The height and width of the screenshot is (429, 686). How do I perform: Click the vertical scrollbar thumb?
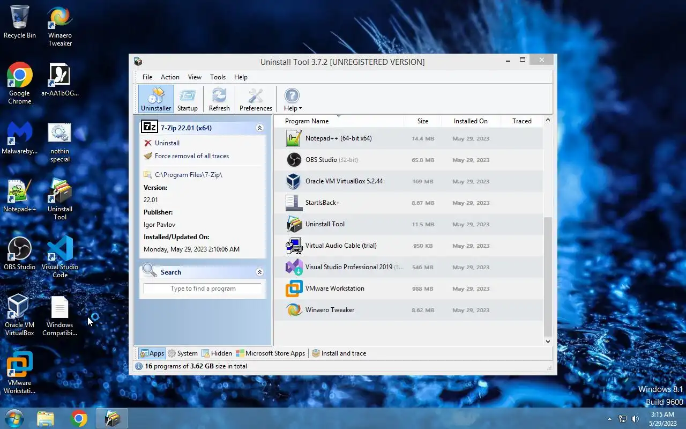click(548, 276)
